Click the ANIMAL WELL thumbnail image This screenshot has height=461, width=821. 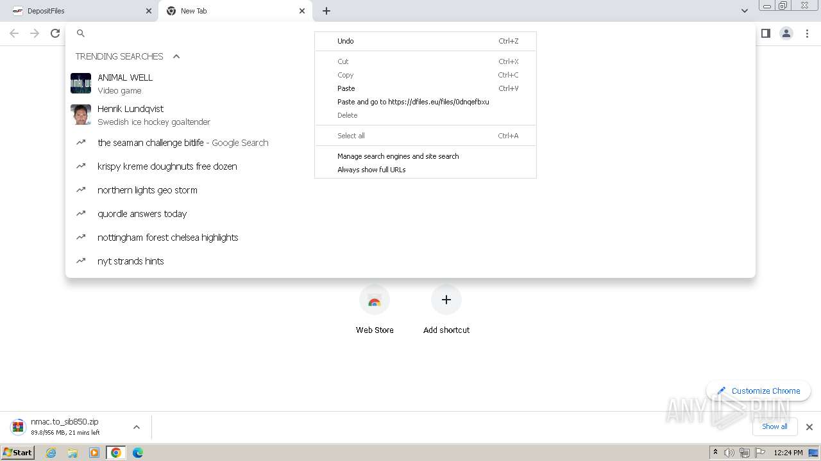click(81, 83)
